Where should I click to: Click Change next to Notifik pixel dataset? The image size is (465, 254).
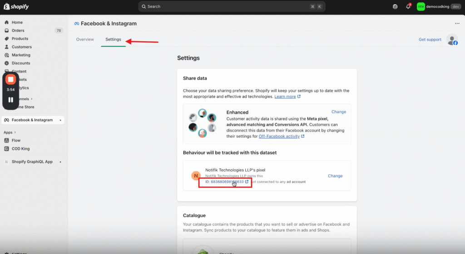tap(335, 176)
